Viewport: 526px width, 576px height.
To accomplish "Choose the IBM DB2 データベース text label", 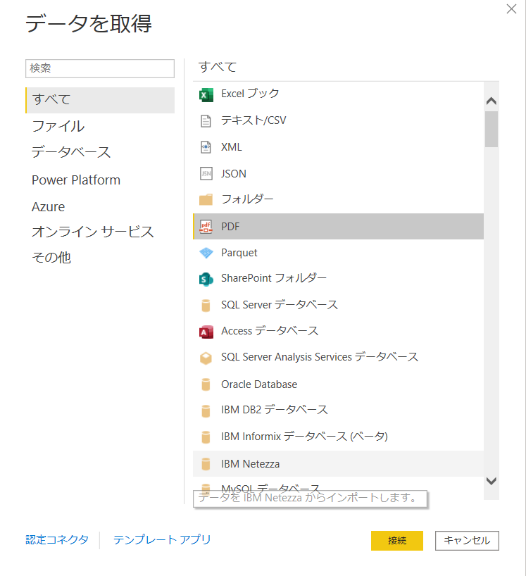I will coord(275,410).
